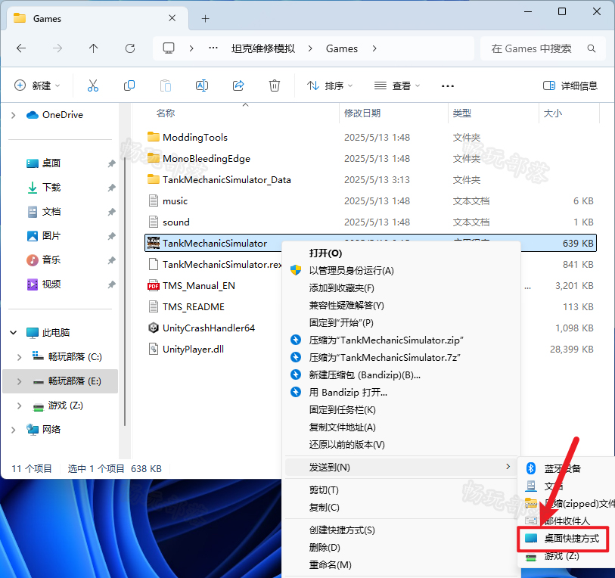Click the Copy icon in toolbar
The image size is (615, 578).
[x=129, y=85]
